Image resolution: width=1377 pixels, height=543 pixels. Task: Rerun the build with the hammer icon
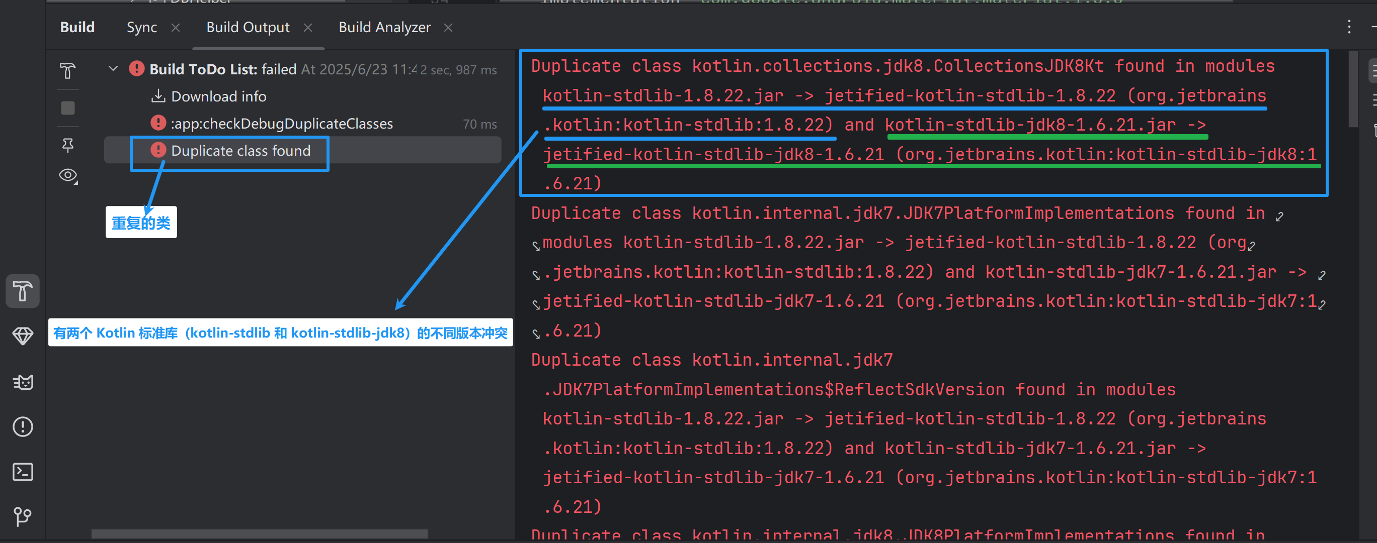[x=68, y=70]
